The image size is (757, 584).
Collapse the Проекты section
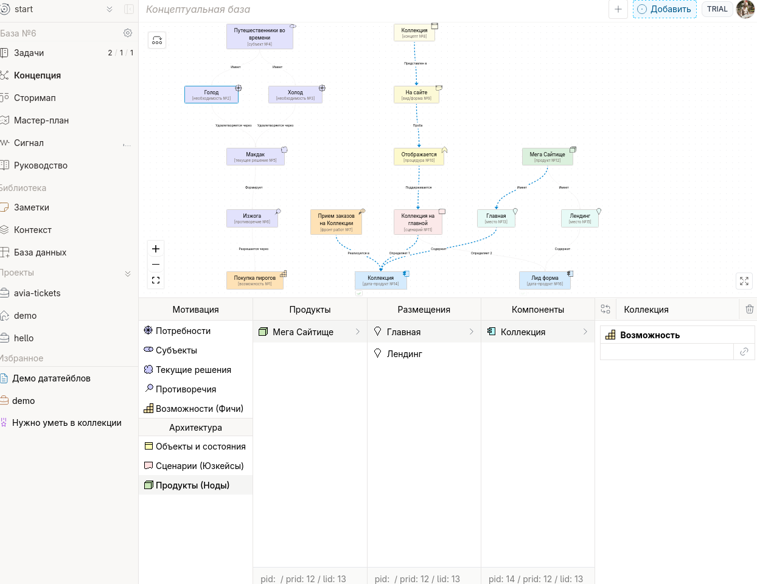click(128, 273)
